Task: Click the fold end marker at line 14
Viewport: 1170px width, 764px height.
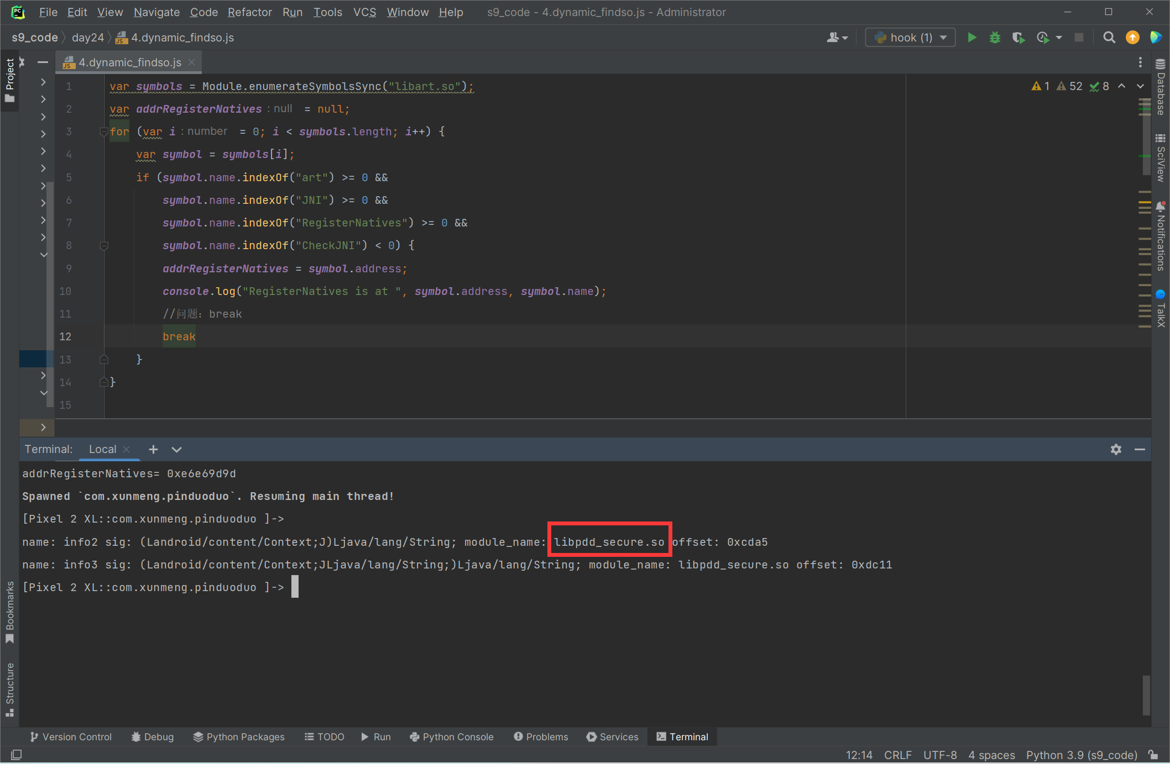Action: 103,382
